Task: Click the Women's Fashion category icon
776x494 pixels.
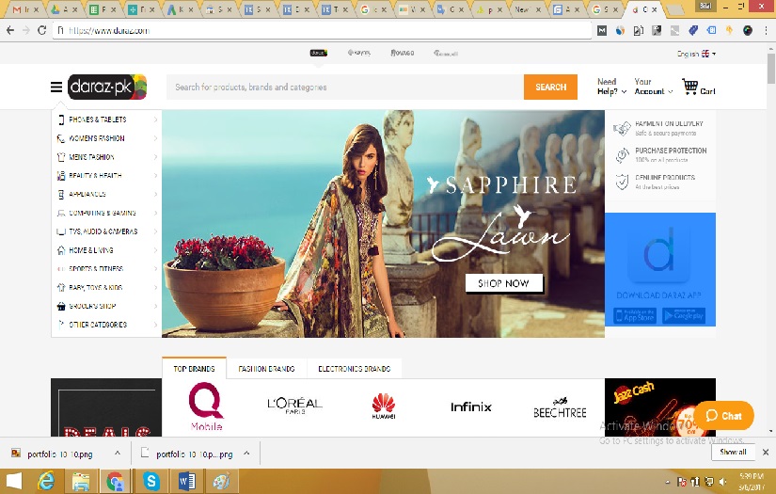Action: click(x=61, y=138)
